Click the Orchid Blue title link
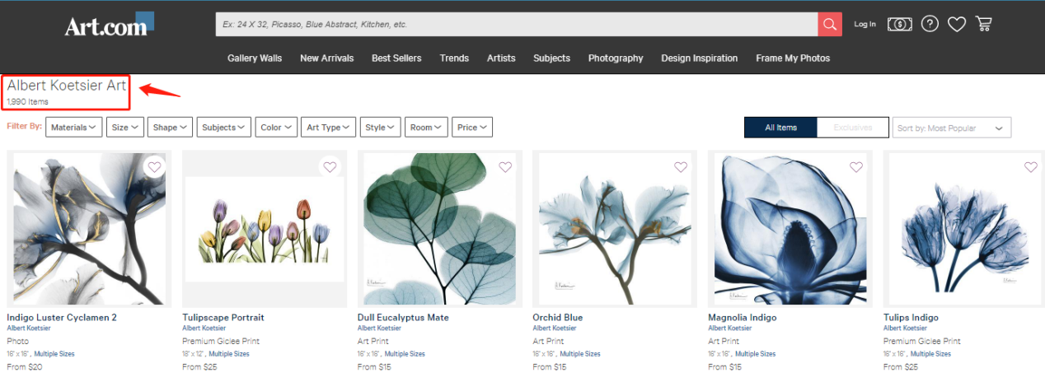 558,318
